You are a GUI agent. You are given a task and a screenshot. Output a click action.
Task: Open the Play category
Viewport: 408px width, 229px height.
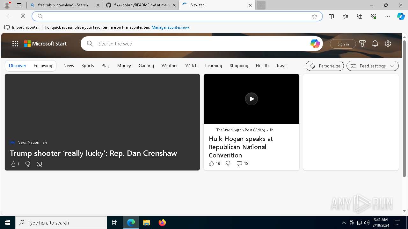coord(106,66)
